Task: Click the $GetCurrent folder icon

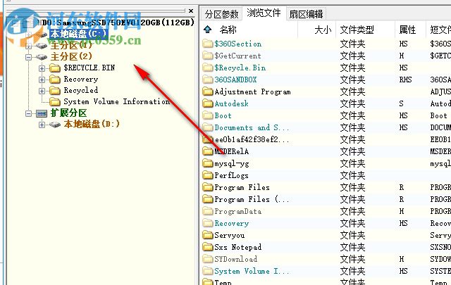Action: (208, 56)
